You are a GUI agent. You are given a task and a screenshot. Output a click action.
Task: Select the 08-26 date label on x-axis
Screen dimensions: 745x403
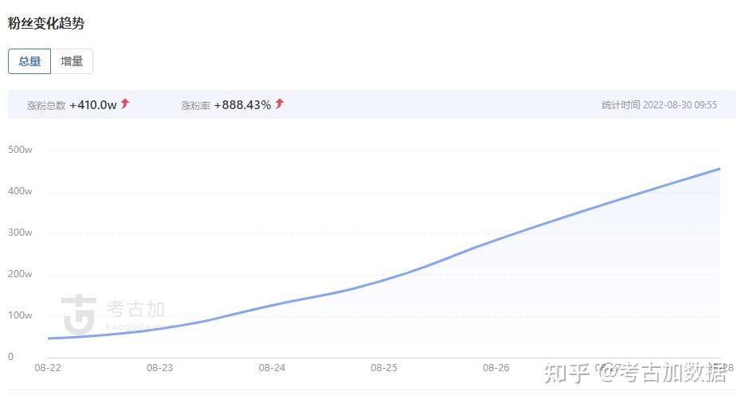(496, 368)
